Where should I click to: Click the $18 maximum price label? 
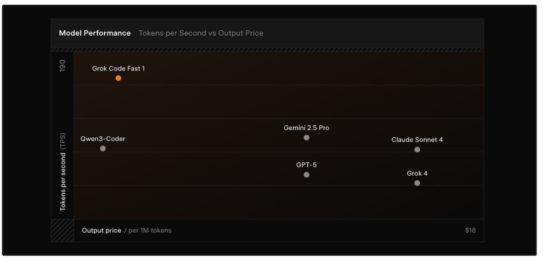point(470,231)
